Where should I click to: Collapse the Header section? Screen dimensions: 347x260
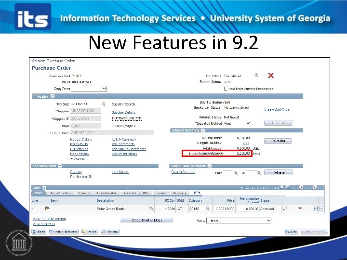pos(34,96)
